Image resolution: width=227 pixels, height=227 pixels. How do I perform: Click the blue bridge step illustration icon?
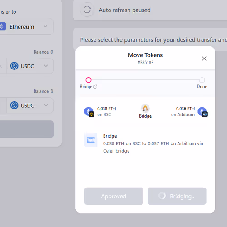pos(91,140)
